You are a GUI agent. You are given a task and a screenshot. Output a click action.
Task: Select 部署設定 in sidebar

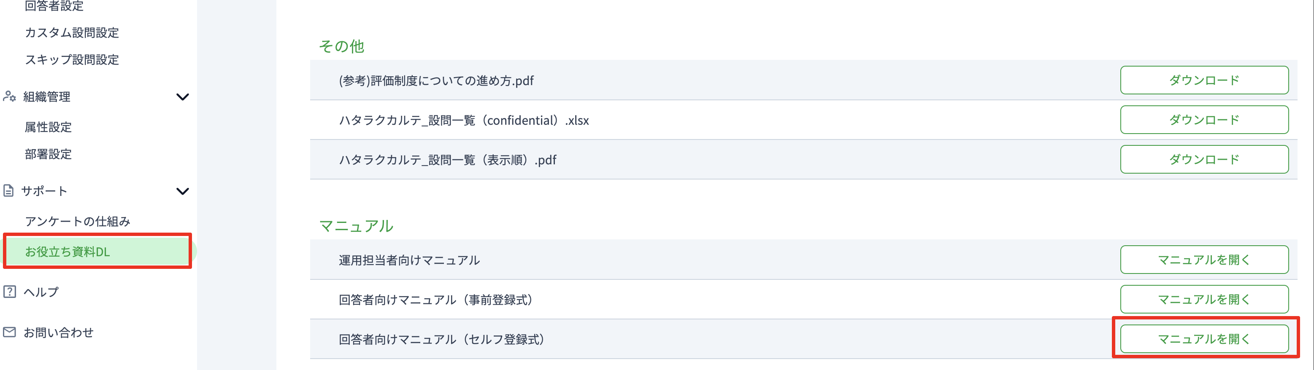tap(49, 154)
